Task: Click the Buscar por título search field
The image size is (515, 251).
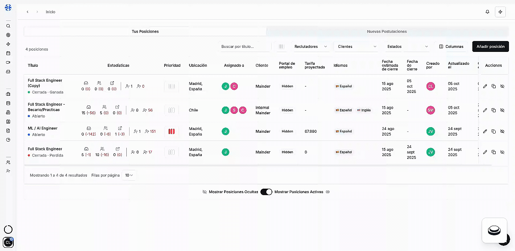Action: (x=244, y=47)
